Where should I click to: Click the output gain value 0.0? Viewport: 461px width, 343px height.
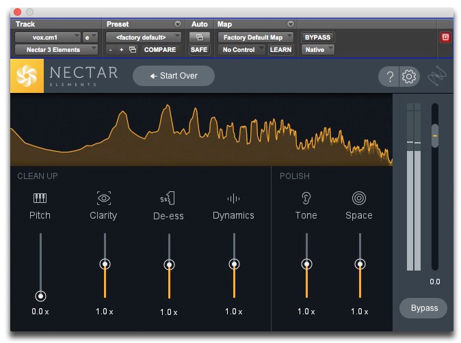click(435, 282)
